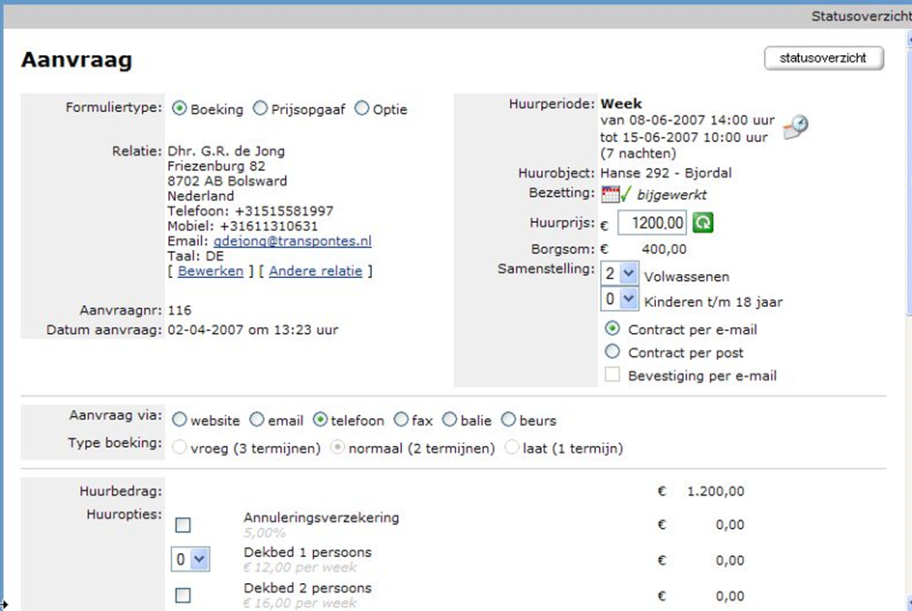Select the Prijsopgaaf form type

coord(260,109)
